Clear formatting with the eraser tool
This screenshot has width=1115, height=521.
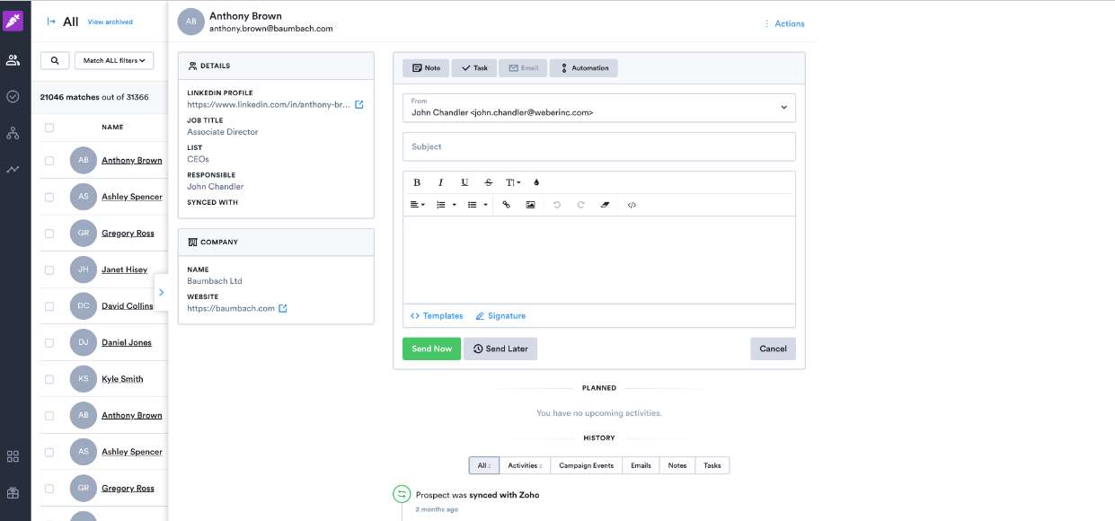pyautogui.click(x=605, y=205)
